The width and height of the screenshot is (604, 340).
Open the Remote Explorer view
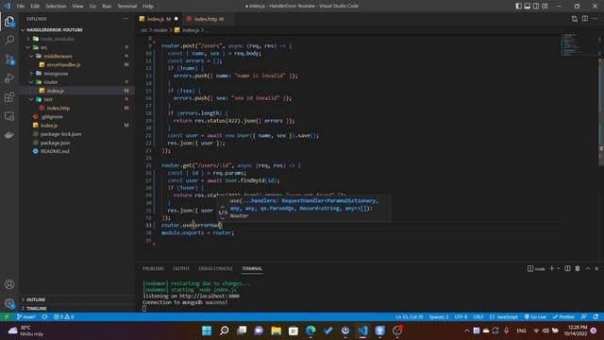pyautogui.click(x=9, y=116)
